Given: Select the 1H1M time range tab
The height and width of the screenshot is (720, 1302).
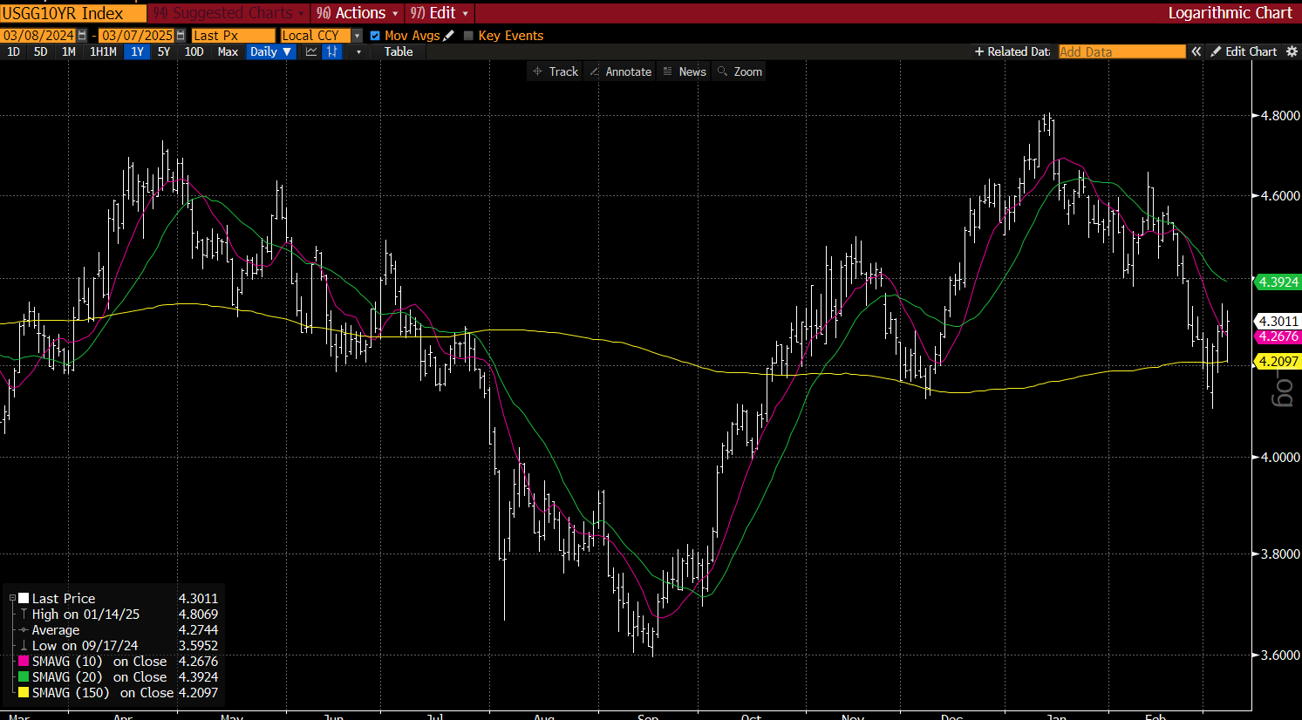Looking at the screenshot, I should (x=103, y=52).
